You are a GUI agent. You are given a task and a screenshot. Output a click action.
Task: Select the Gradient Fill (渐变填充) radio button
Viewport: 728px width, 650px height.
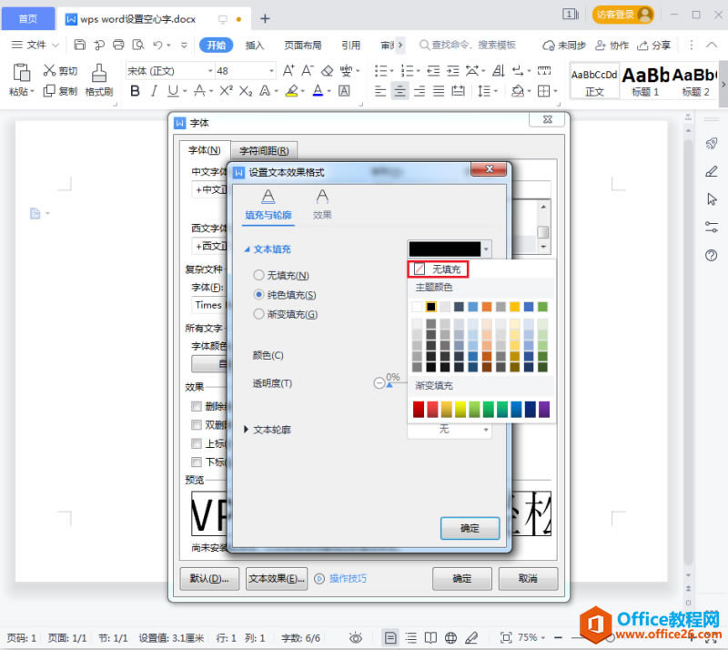[258, 314]
